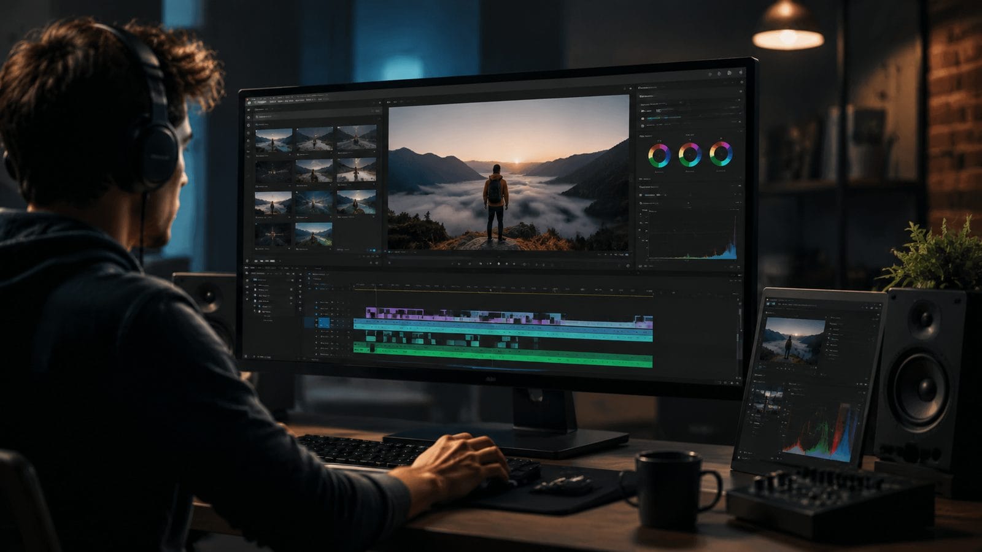Viewport: 982px width, 552px height.
Task: Click the blue histogram scope on the main monitor
Action: click(692, 237)
